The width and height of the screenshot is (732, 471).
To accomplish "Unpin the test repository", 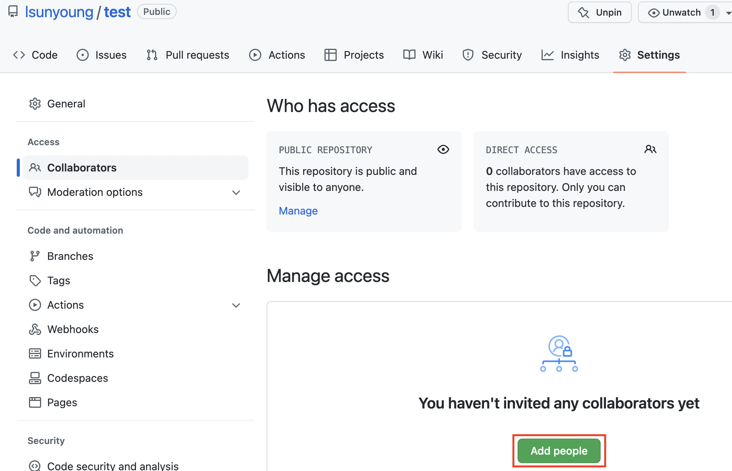I will 599,13.
